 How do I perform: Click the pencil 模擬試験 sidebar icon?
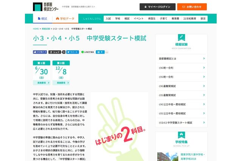tap(181, 37)
